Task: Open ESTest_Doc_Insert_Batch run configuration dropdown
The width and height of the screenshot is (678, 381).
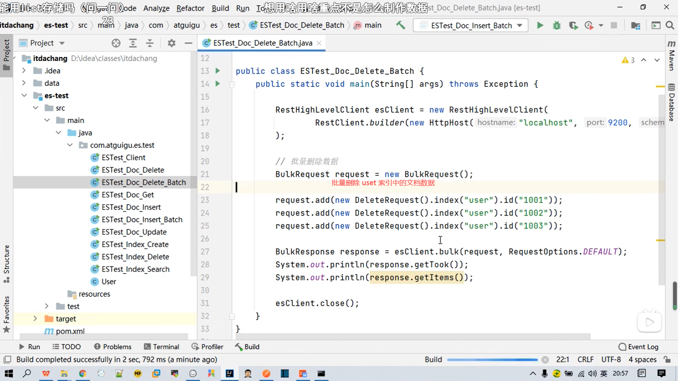Action: click(x=471, y=25)
